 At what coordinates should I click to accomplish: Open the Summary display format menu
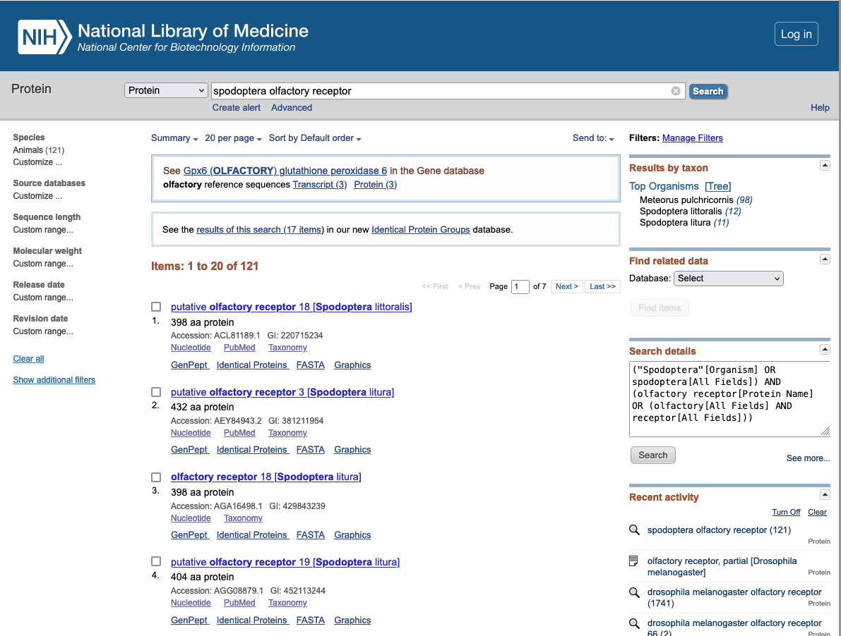[x=174, y=138]
